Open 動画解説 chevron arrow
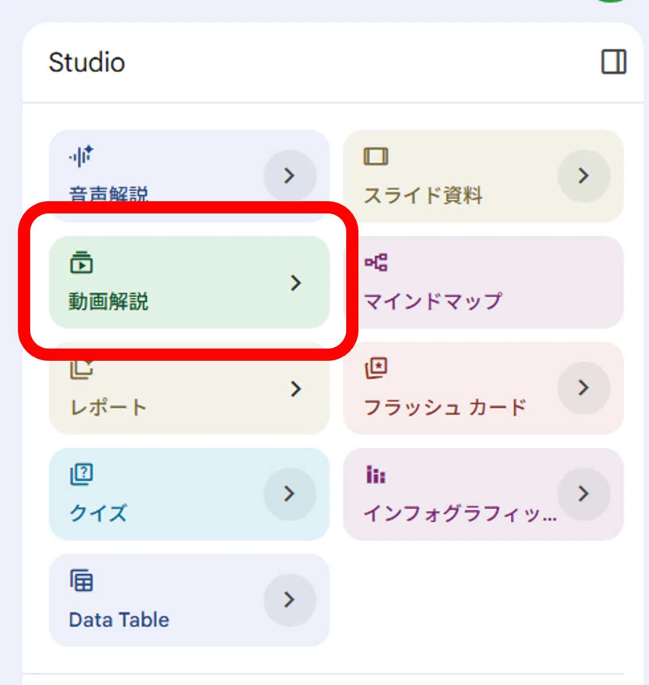This screenshot has height=685, width=649. coord(296,282)
